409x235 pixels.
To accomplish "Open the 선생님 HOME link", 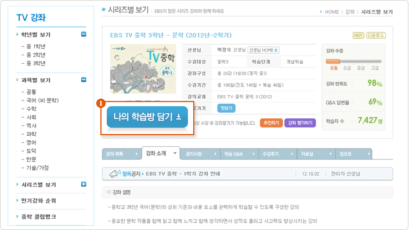I will click(x=263, y=50).
